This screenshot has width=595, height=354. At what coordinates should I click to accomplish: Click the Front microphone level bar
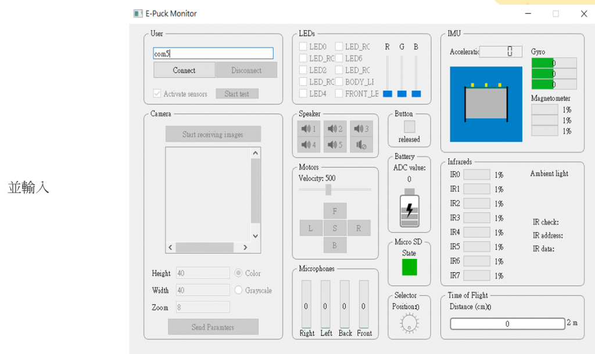(x=364, y=304)
